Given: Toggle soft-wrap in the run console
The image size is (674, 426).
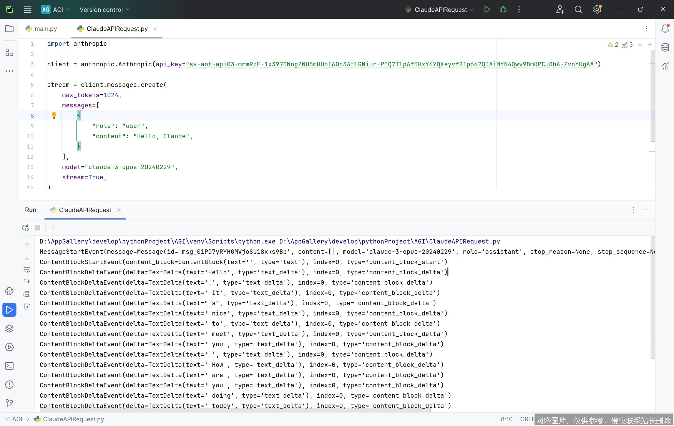Looking at the screenshot, I should pos(27,270).
